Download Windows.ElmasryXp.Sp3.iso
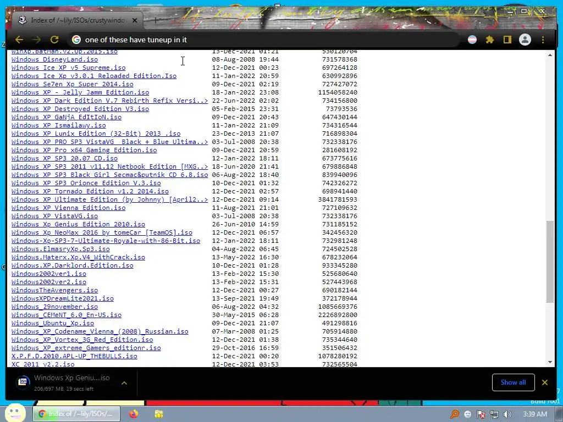 click(x=60, y=249)
